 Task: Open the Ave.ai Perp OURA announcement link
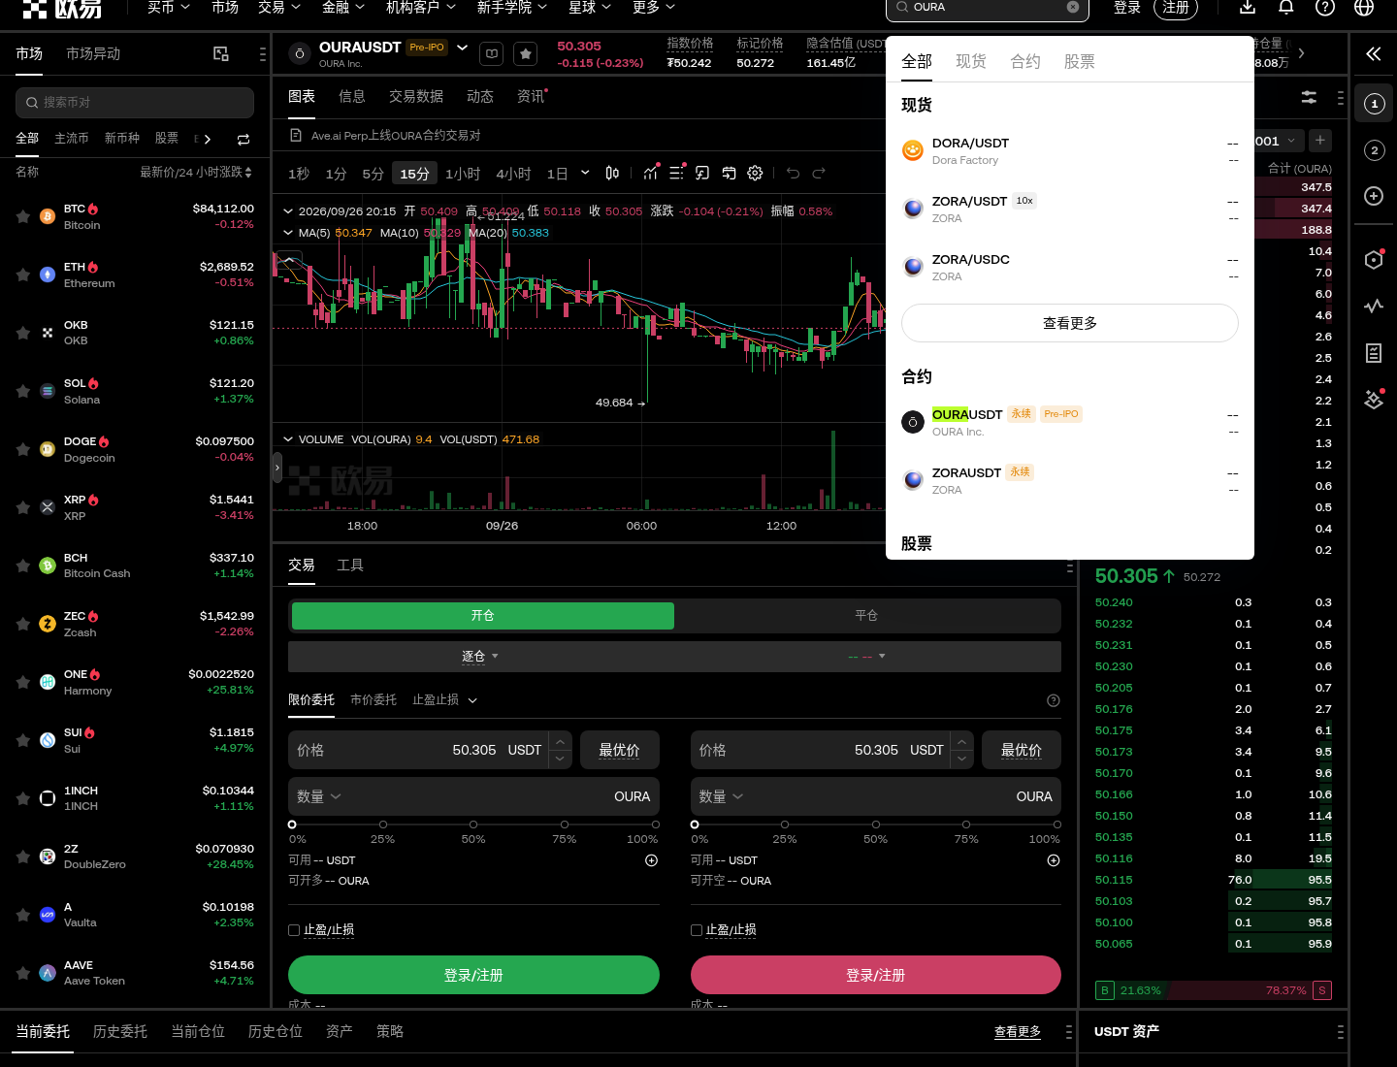click(x=396, y=136)
